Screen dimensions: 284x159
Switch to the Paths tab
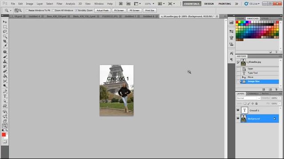point(265,94)
